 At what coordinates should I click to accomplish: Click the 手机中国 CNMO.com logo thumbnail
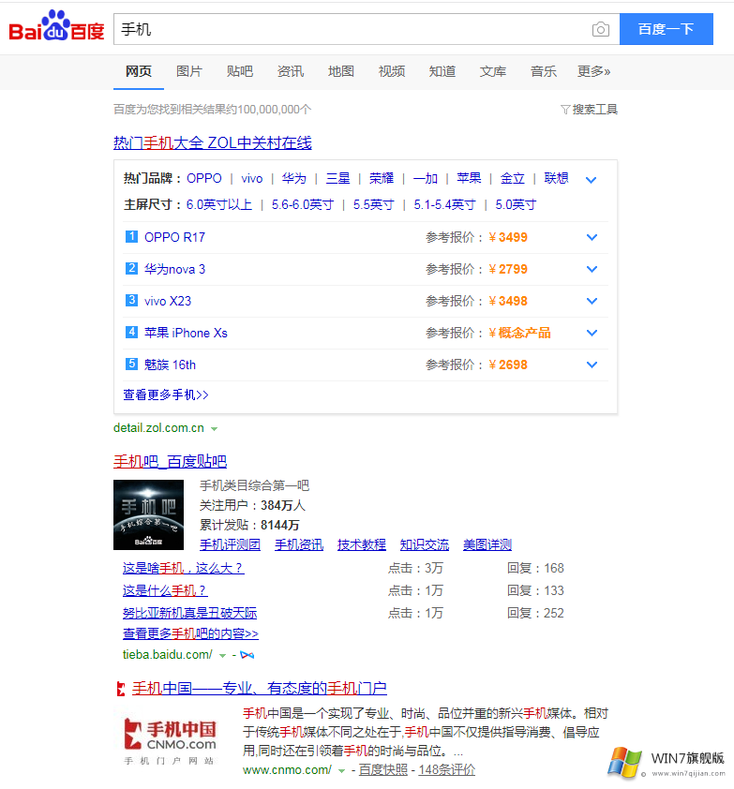[171, 741]
